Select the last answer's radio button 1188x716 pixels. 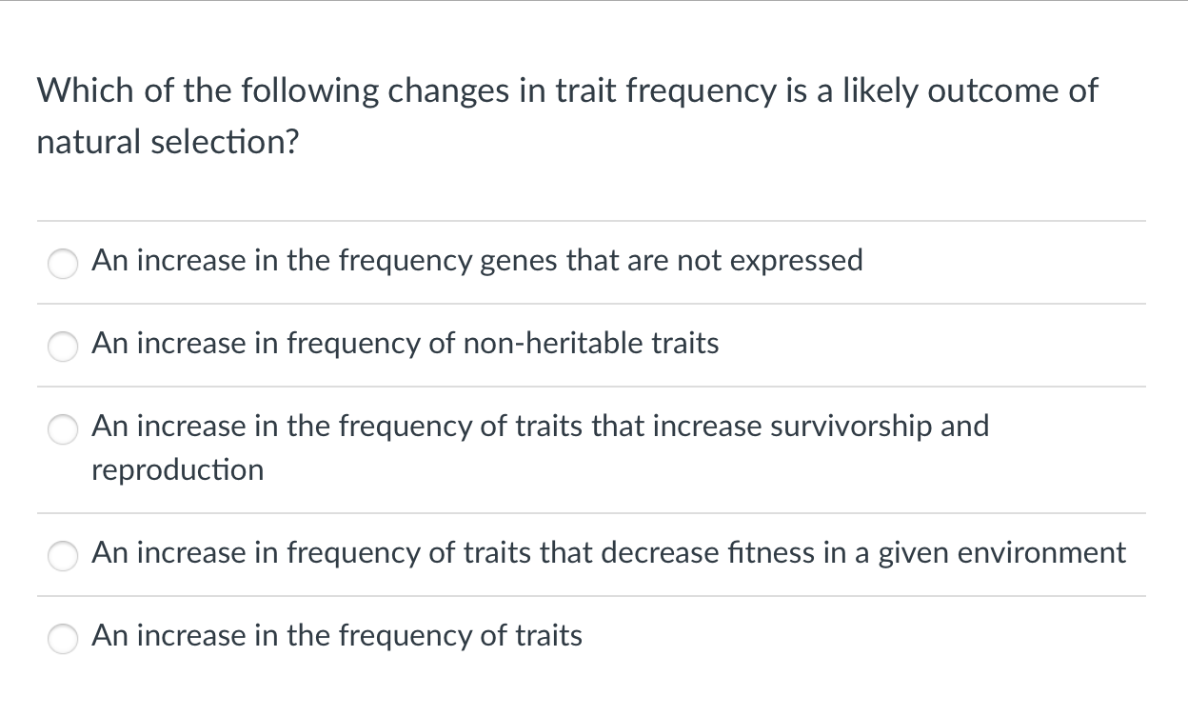62,639
